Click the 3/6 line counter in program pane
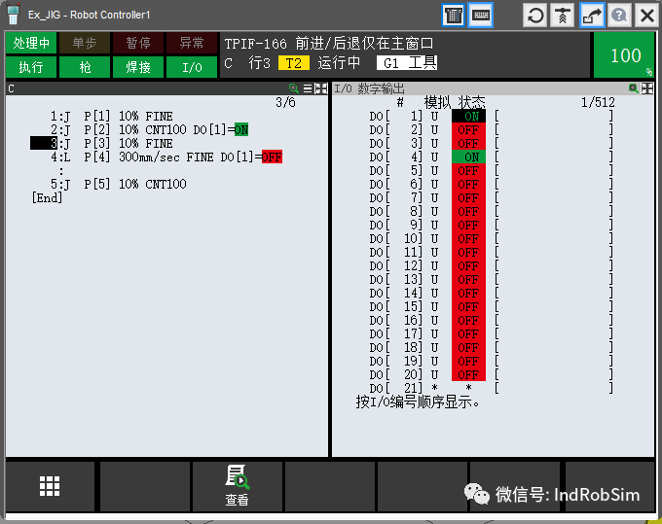Image resolution: width=662 pixels, height=524 pixels. 285,102
